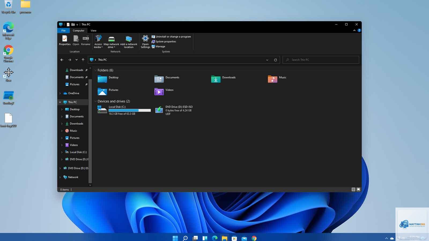
Task: Click the quick access properties checkmark icon
Action: point(68,24)
